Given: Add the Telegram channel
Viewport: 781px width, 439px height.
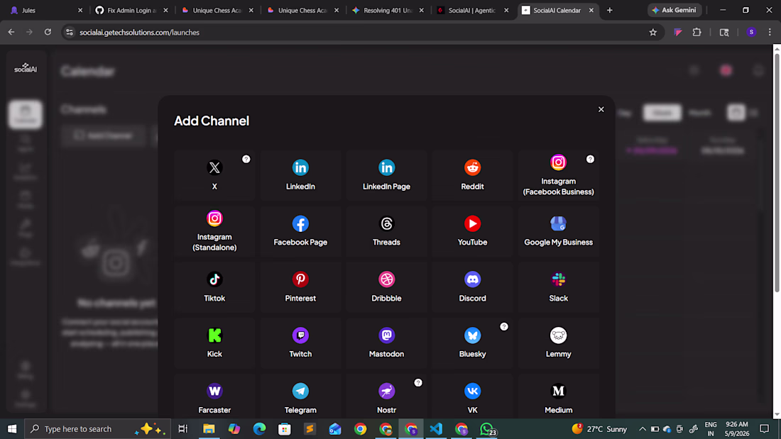Looking at the screenshot, I should tap(300, 396).
